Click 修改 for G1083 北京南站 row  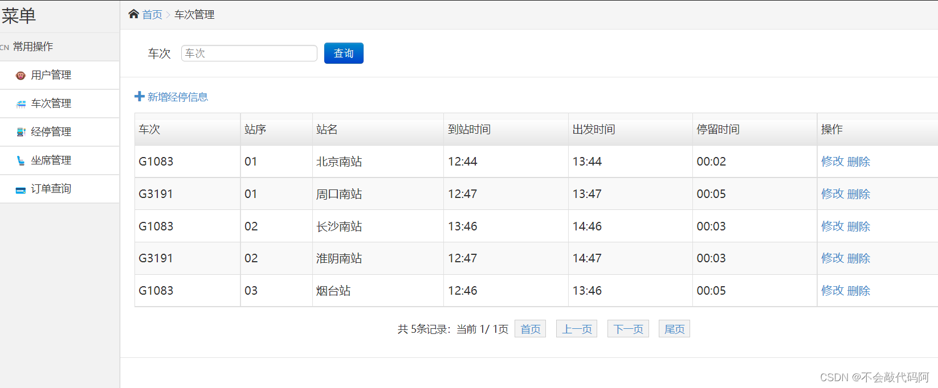coord(833,162)
